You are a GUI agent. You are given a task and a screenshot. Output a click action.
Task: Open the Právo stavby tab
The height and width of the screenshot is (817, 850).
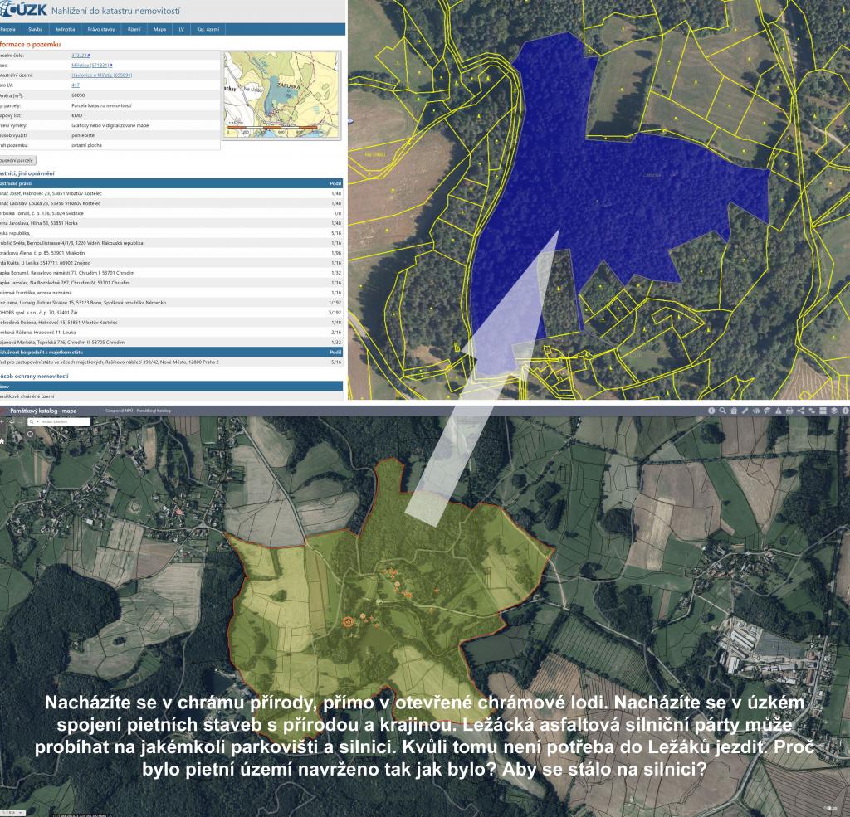click(x=100, y=29)
